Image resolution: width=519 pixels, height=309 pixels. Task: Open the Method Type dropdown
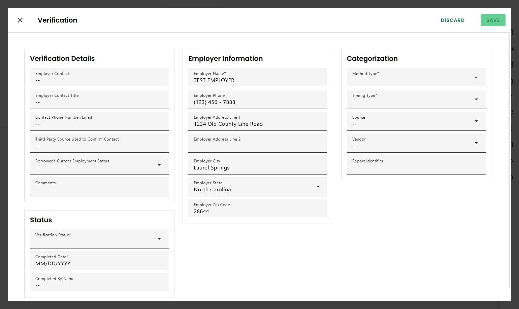click(416, 77)
